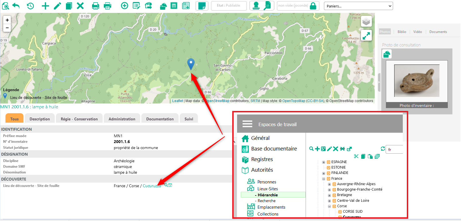The width and height of the screenshot is (461, 221).
Task: Zoom in the map with plus button
Action: [x=7, y=20]
